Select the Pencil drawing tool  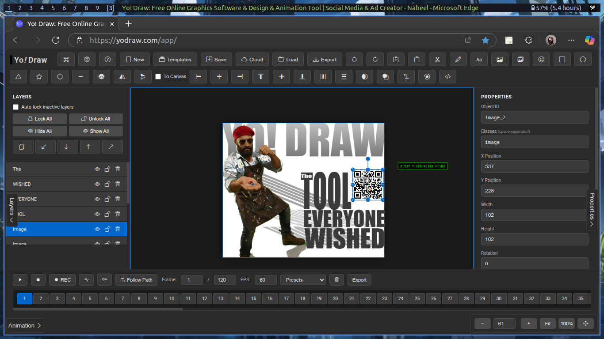point(458,59)
